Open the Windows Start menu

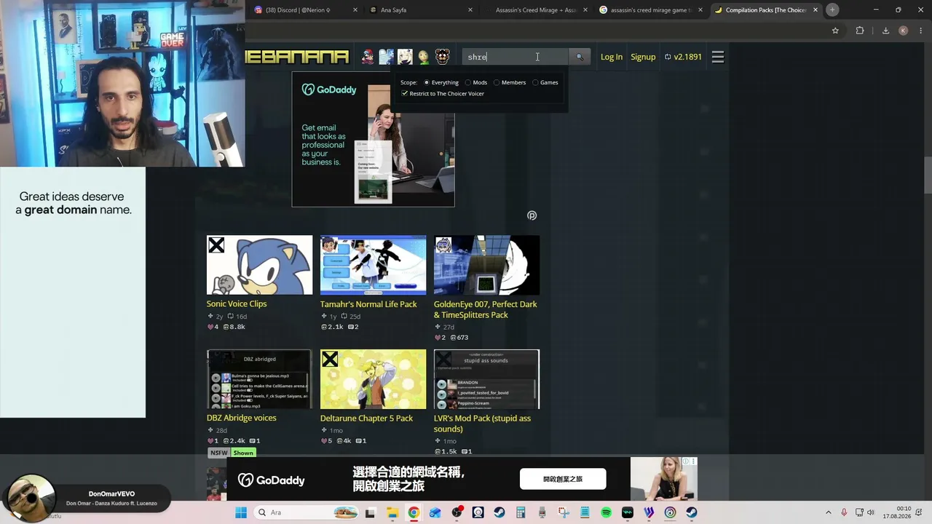point(240,512)
